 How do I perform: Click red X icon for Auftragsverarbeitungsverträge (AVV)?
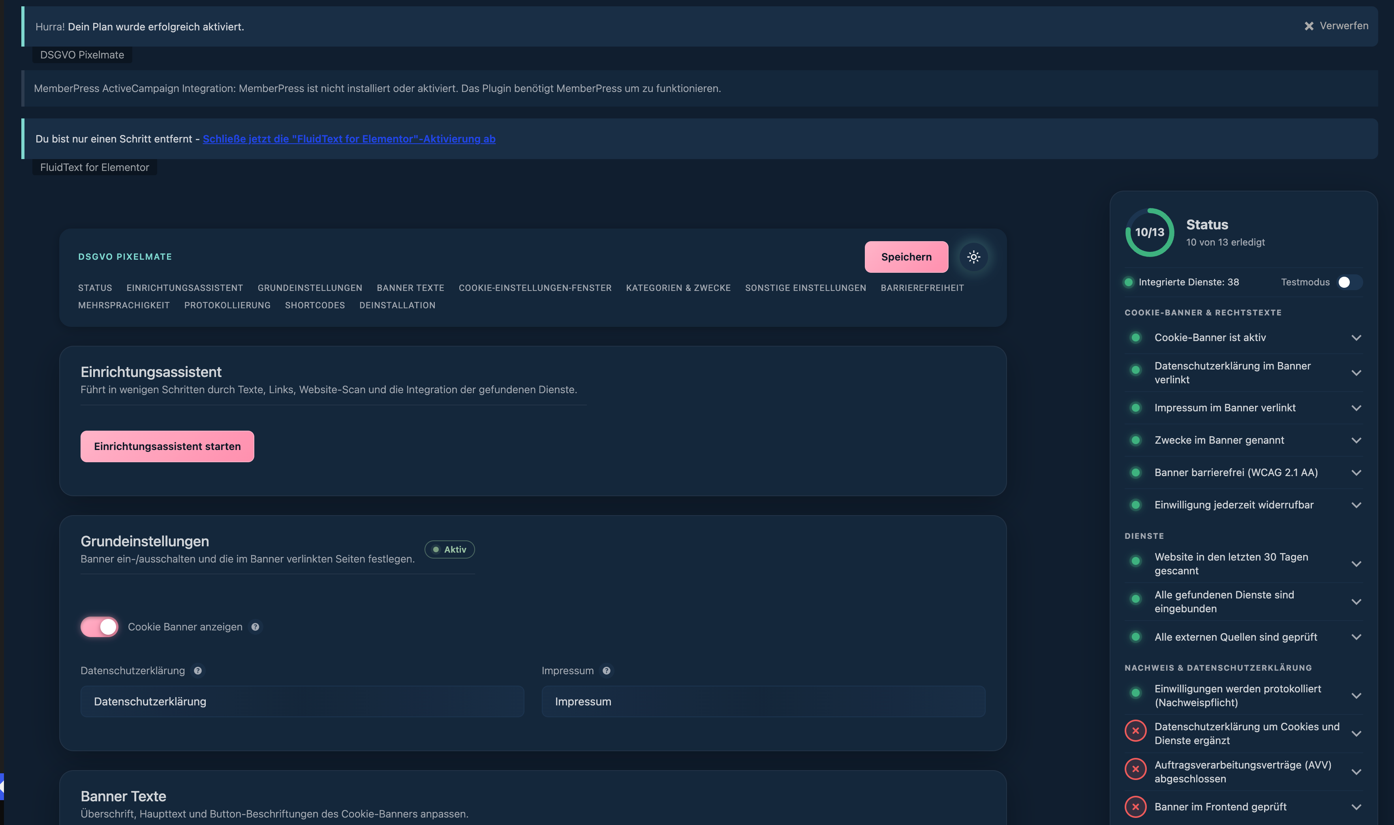click(1135, 769)
